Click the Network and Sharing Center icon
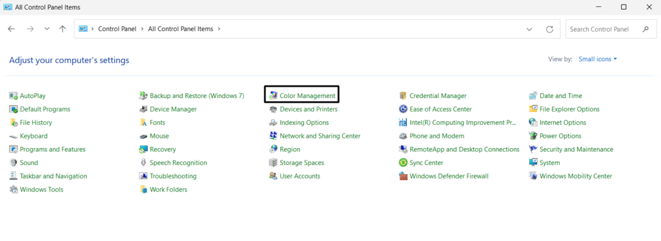661x241 pixels. coord(273,136)
